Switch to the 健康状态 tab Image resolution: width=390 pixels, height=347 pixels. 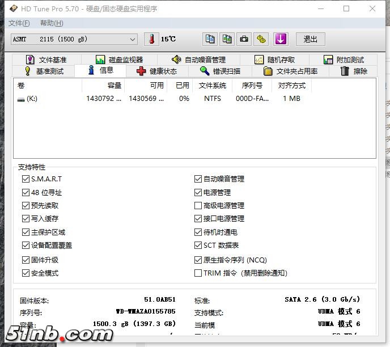157,71
